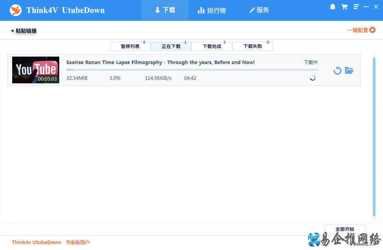Open the 排行榜 rankings menu

coord(212,10)
